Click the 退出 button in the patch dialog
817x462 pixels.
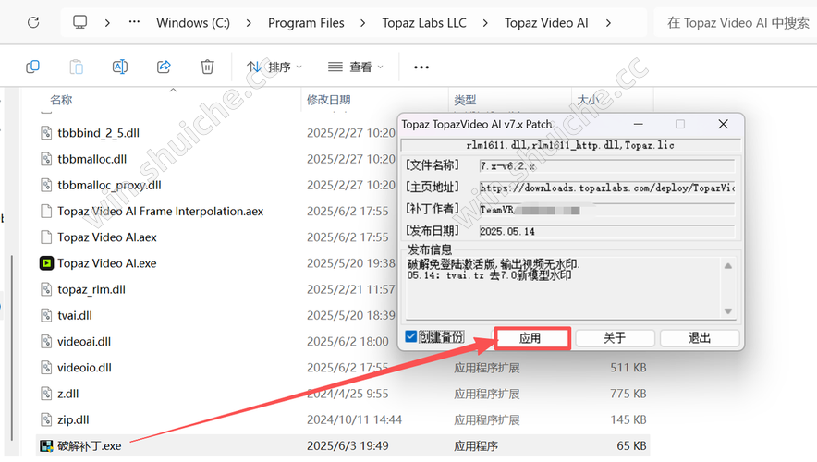pyautogui.click(x=700, y=338)
